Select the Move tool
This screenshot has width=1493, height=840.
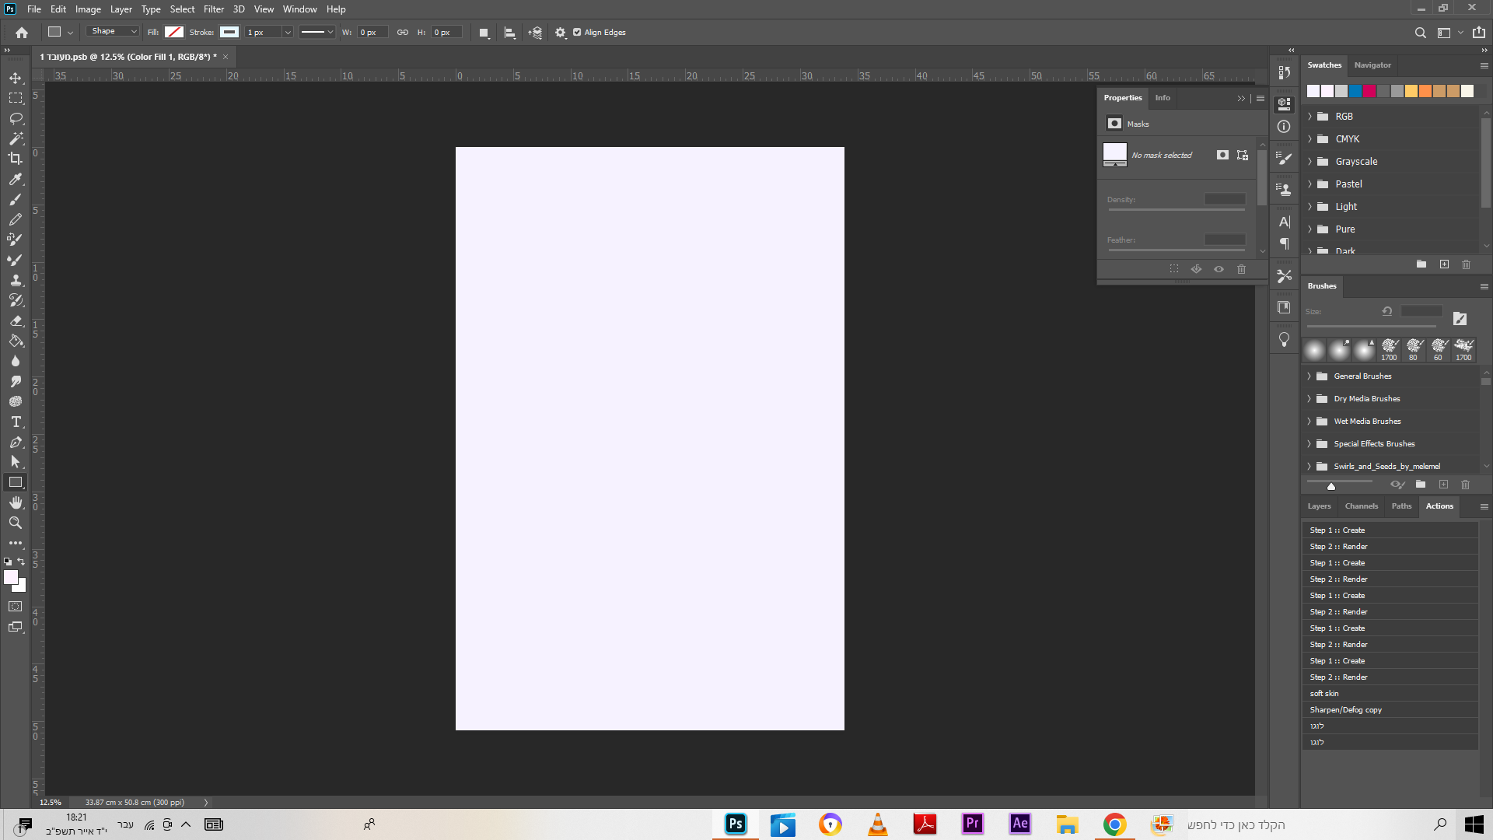click(16, 78)
